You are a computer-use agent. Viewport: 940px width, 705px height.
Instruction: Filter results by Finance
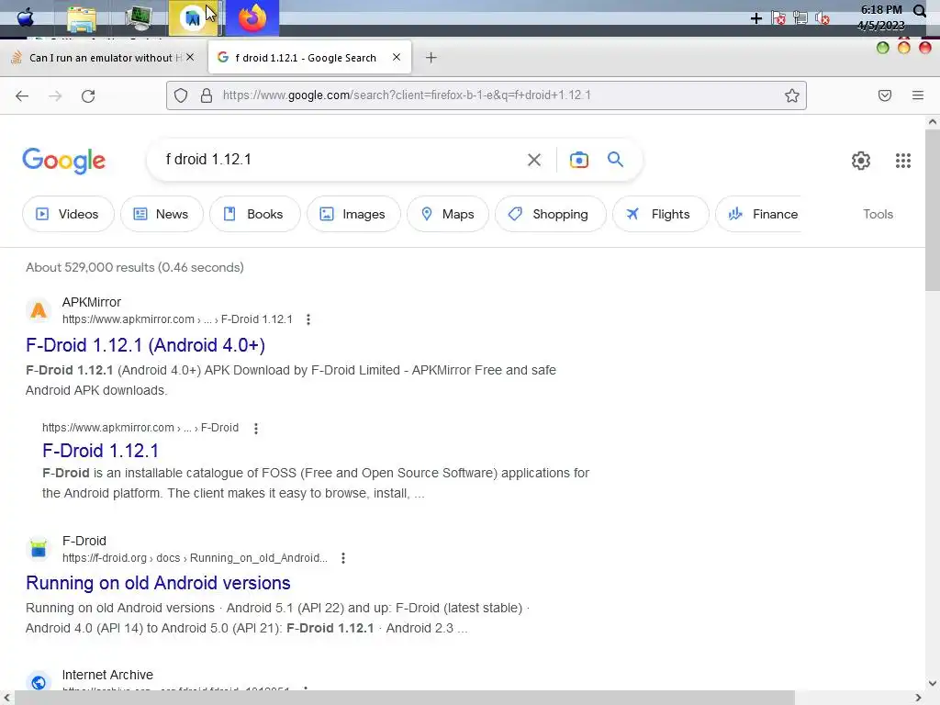(759, 214)
